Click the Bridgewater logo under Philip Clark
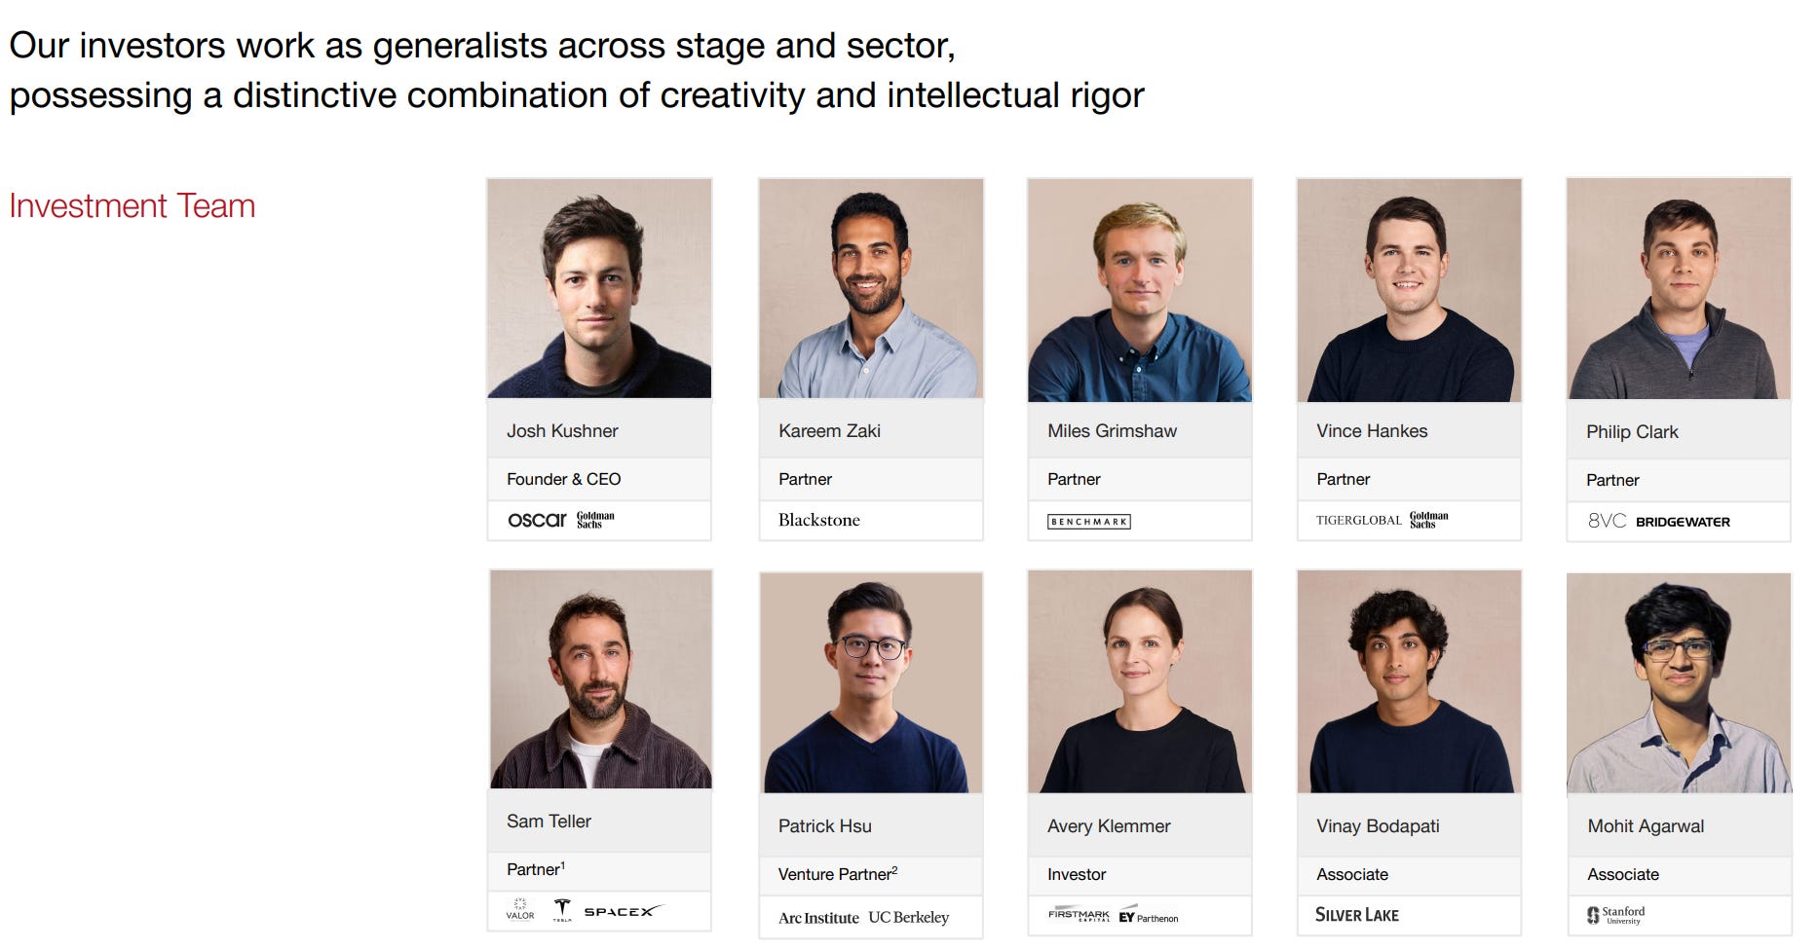1818x950 pixels. [x=1683, y=522]
